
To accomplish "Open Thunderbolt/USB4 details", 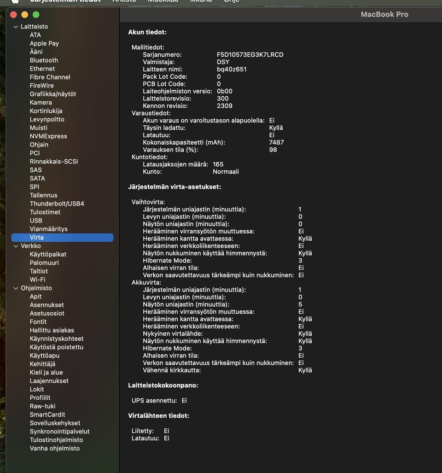I will tap(57, 204).
